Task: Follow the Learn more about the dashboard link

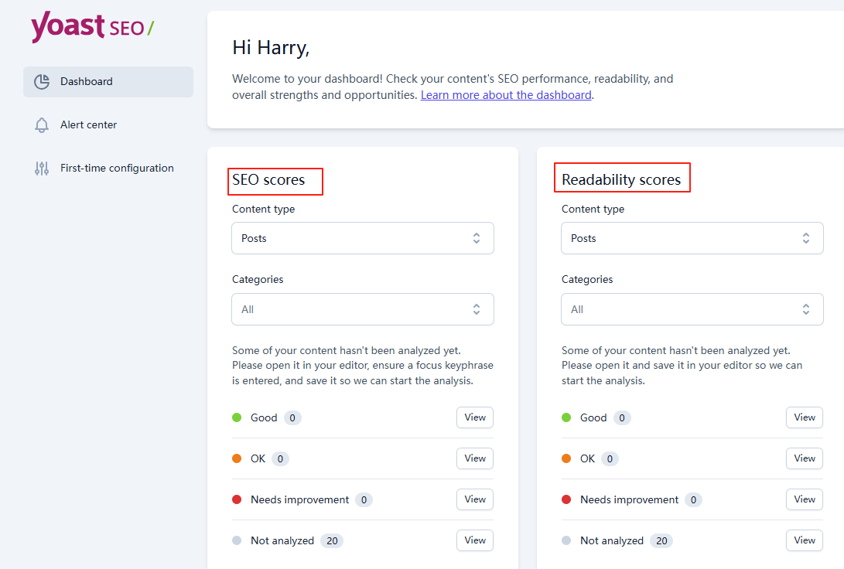Action: click(506, 95)
